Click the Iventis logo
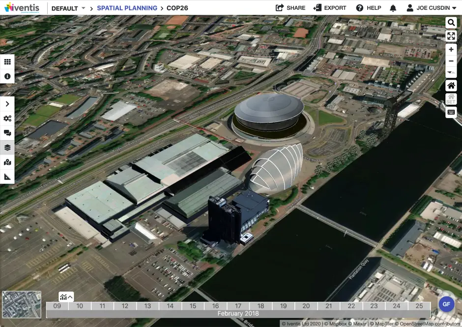 [22, 8]
